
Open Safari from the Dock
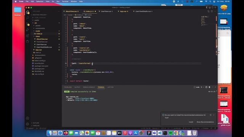pyautogui.click(x=60, y=133)
